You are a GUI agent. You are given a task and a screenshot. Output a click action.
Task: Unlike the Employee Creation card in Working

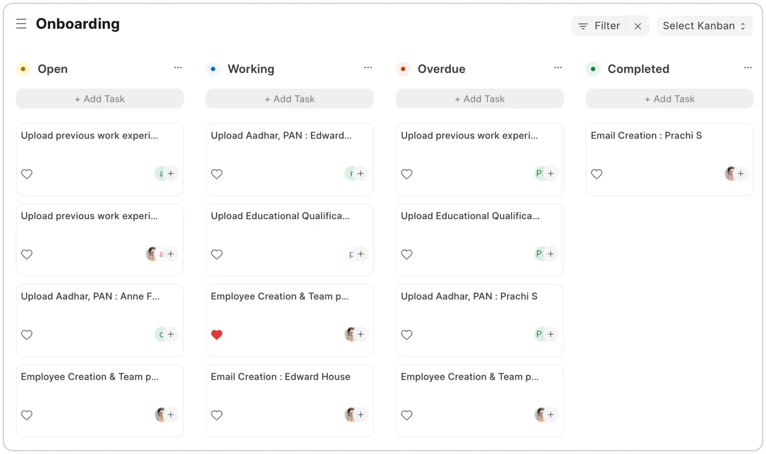217,335
